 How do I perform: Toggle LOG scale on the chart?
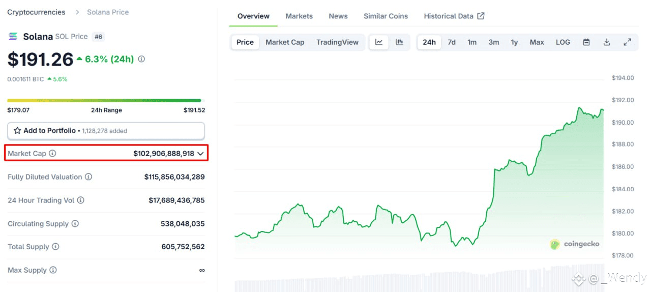click(563, 42)
